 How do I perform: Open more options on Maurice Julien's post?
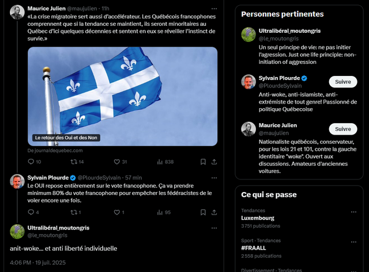click(x=214, y=9)
